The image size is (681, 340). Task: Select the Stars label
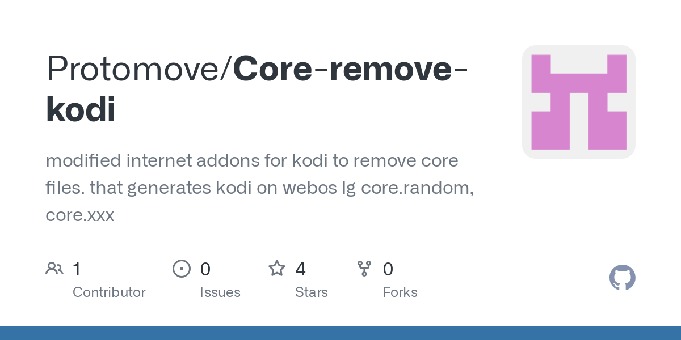(312, 292)
